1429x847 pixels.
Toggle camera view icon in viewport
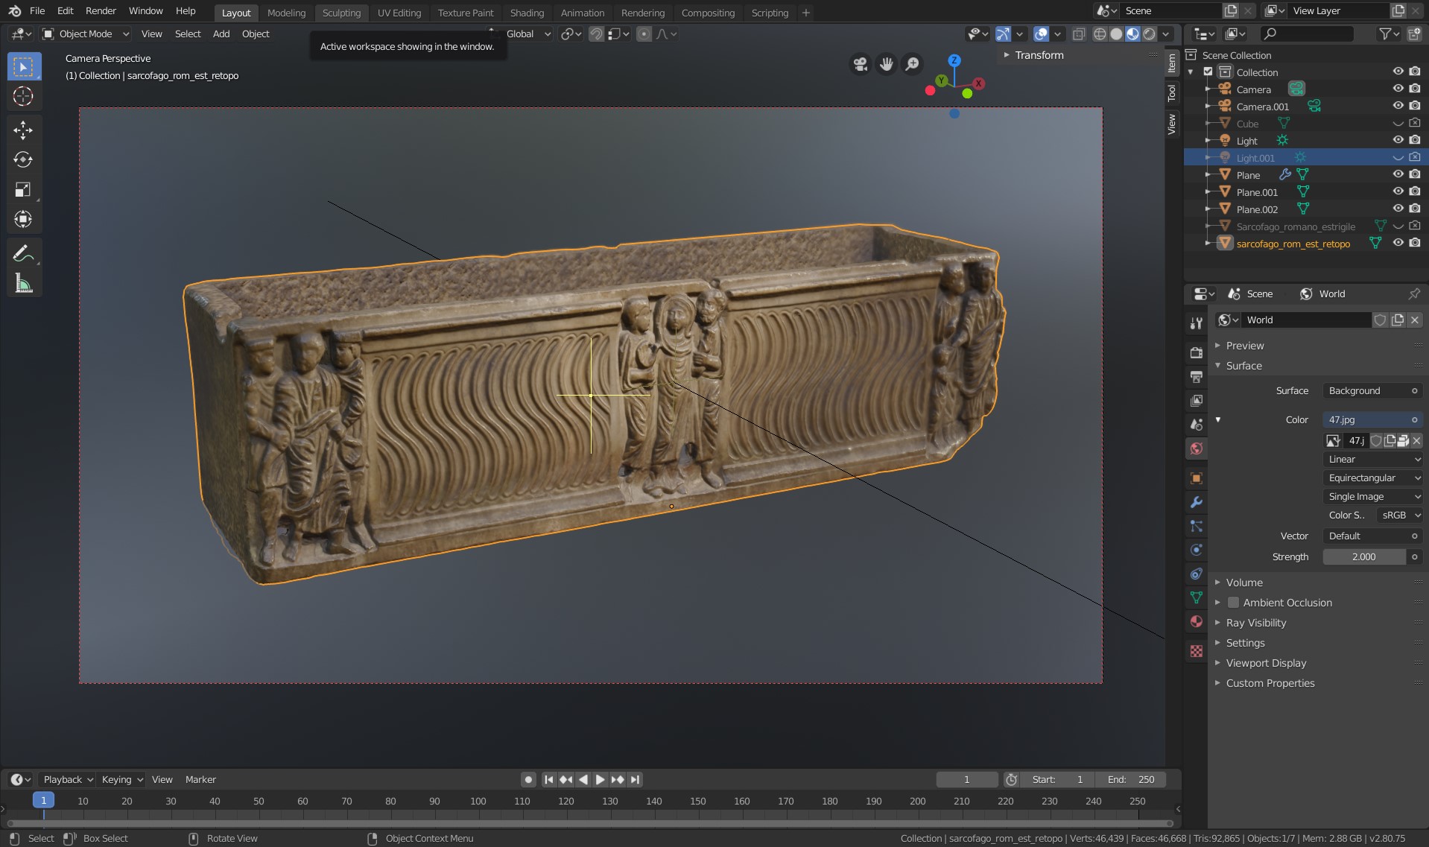(861, 64)
